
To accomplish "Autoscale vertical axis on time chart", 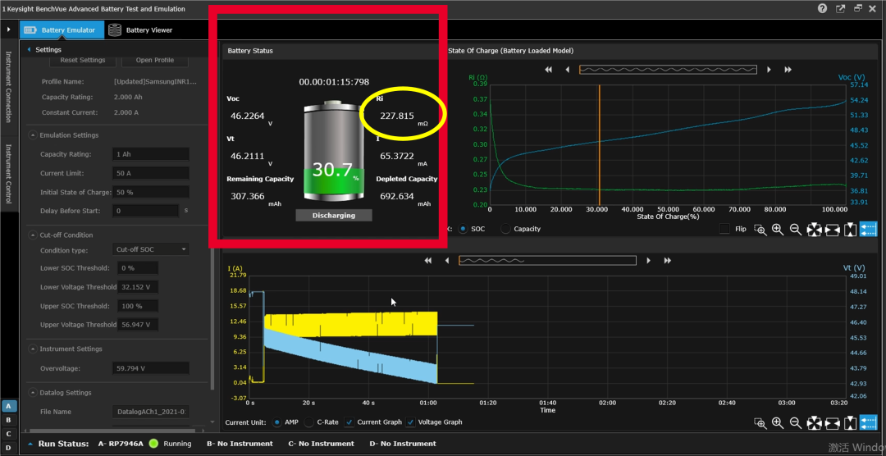I will [850, 422].
